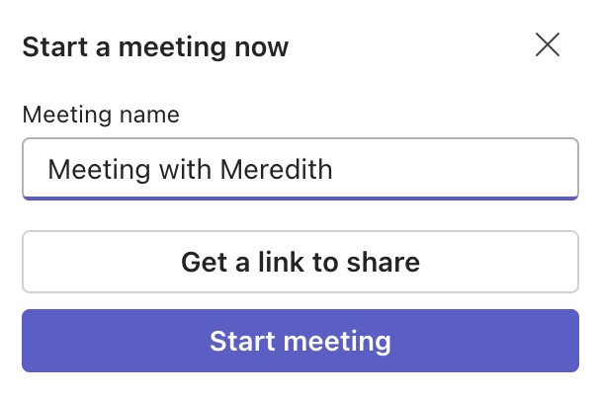Viewport: 599px width, 399px height.
Task: Click the Meeting name input field
Action: (x=299, y=169)
